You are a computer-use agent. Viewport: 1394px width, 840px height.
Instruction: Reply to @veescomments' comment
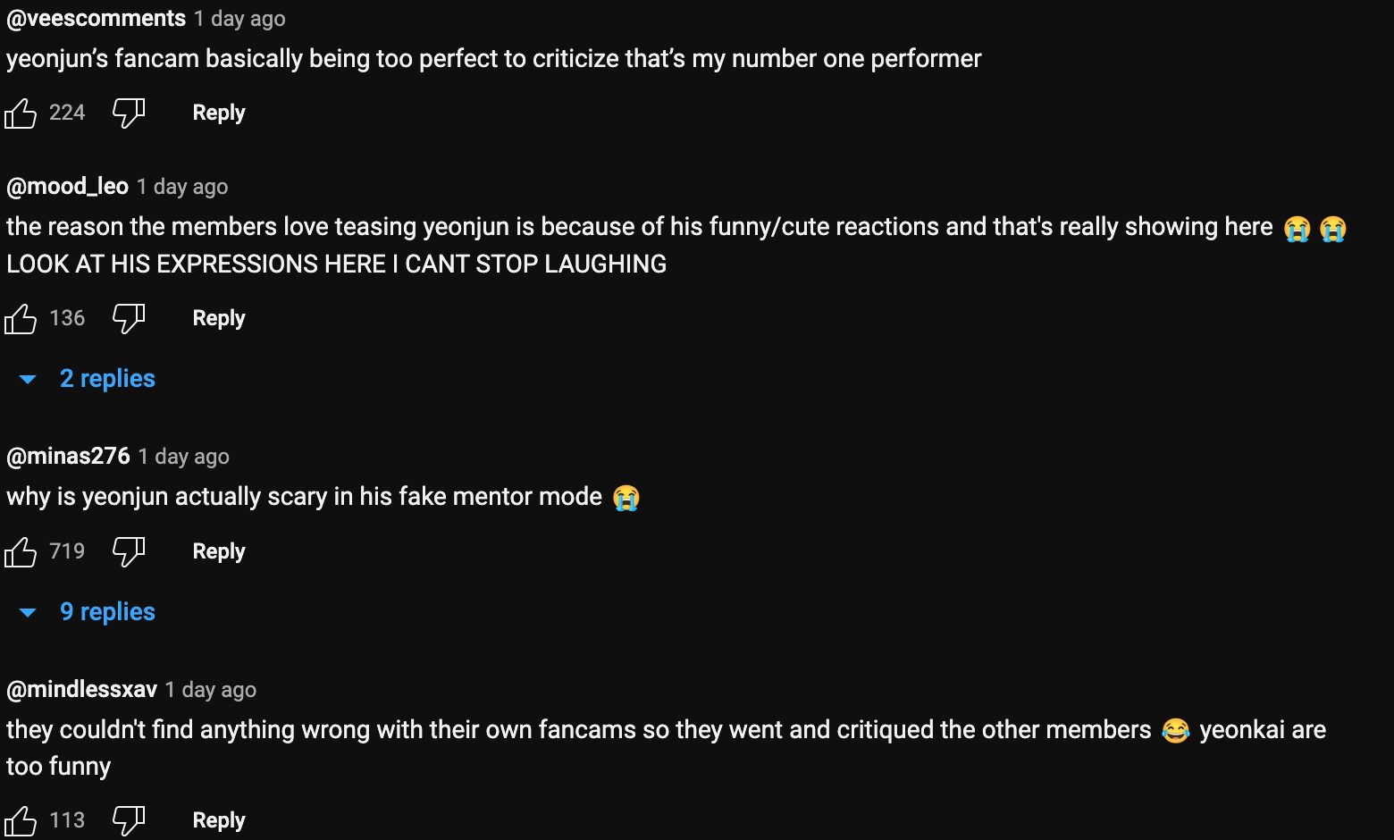click(218, 113)
